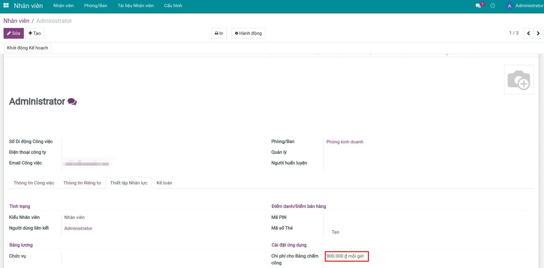Image resolution: width=544 pixels, height=268 pixels.
Task: Click the Tạo create button
Action: 35,33
